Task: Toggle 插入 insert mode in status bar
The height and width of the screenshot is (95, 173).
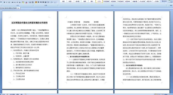Action: [22, 94]
